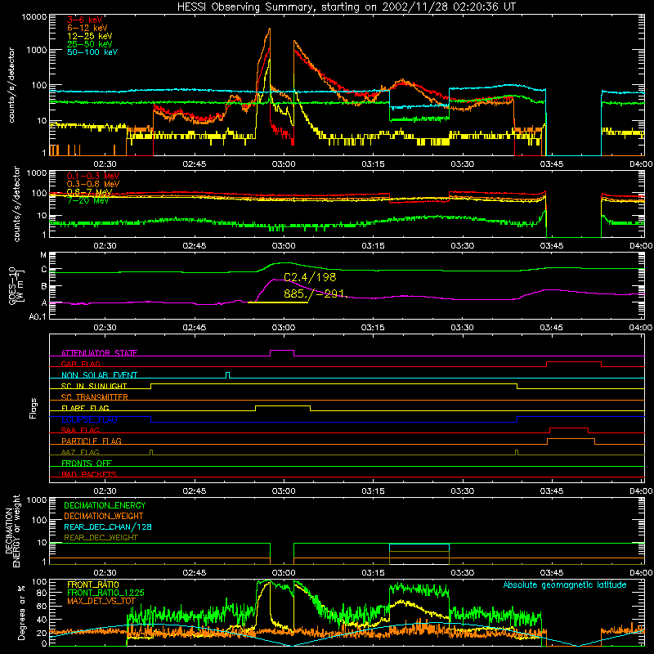
Task: Click the yellow flare interval bar in GOES panel
Action: 278,302
